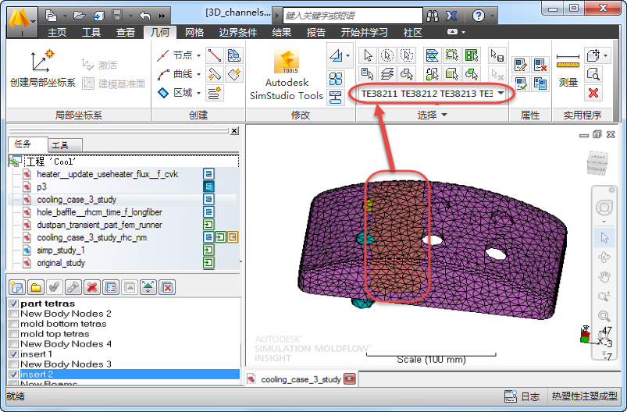Expand quick access toolbar overflow arrows
This screenshot has height=412, width=627.
[162, 16]
